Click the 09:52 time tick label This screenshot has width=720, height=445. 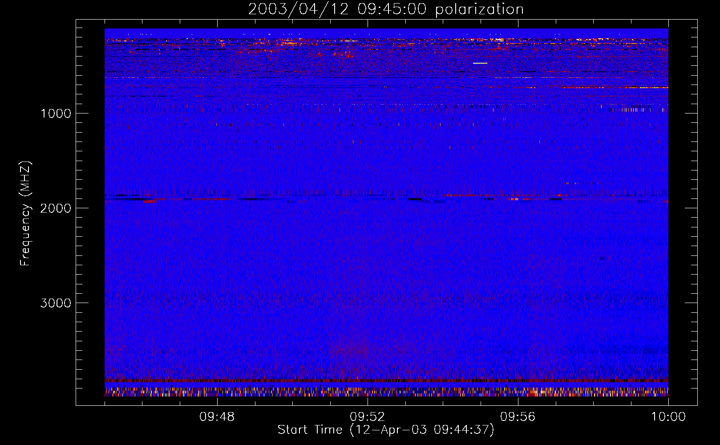point(368,417)
